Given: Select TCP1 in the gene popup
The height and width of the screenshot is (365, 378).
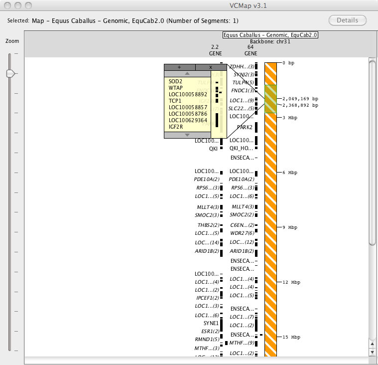Looking at the screenshot, I should (175, 101).
